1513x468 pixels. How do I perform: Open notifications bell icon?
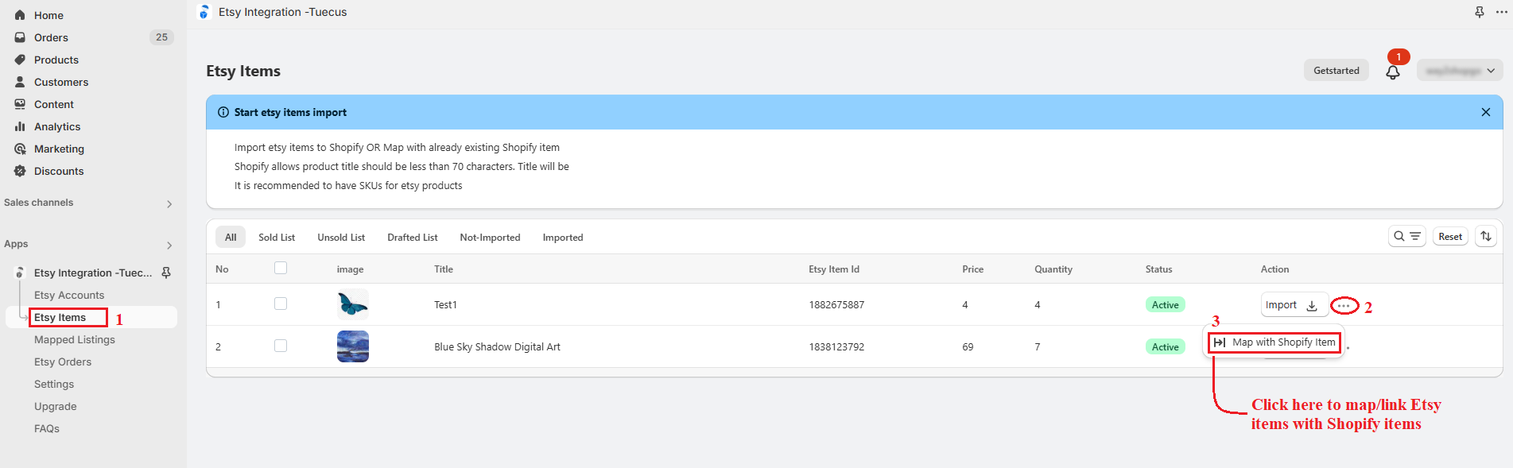point(1393,72)
